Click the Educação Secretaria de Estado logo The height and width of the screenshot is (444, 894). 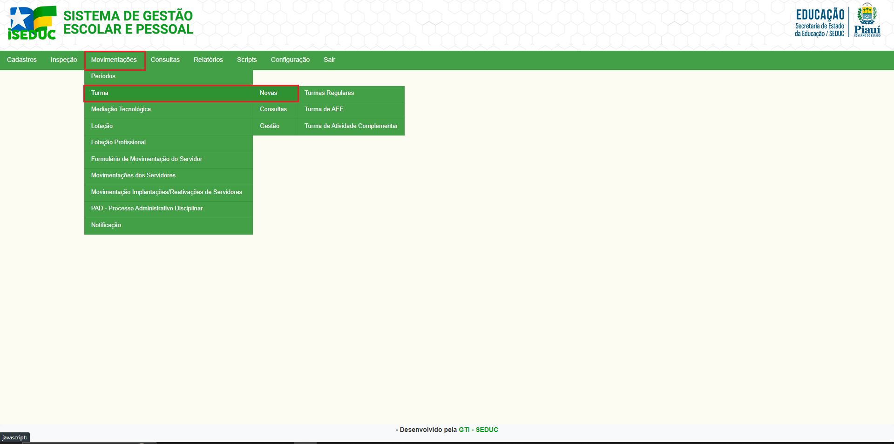tap(819, 22)
